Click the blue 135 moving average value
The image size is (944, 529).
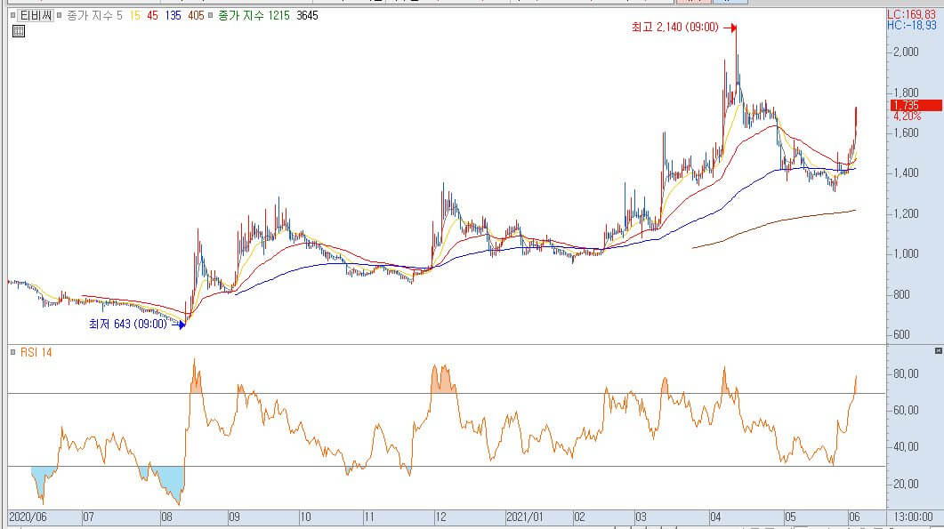[x=173, y=16]
